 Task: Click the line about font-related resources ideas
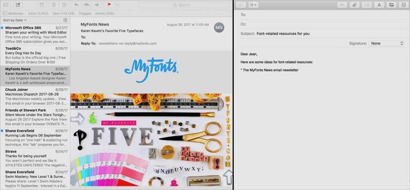coord(277,62)
